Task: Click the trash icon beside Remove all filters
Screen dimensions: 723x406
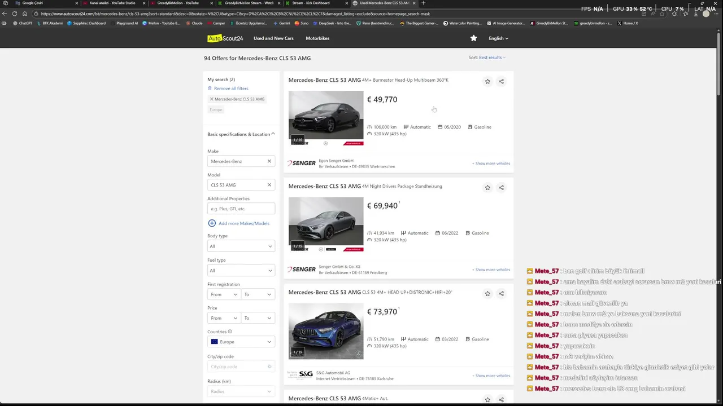Action: point(210,89)
